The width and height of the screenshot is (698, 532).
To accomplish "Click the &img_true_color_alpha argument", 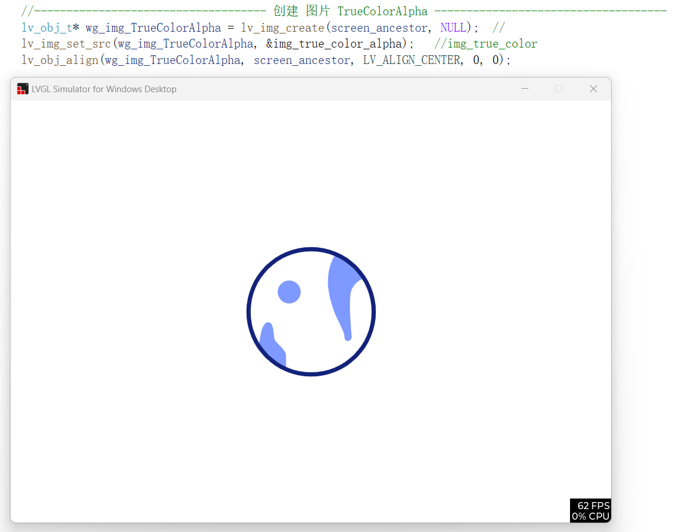I will coord(336,44).
